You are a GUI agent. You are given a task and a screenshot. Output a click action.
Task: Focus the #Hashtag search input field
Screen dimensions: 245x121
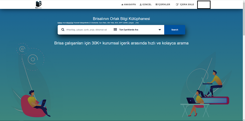(86, 30)
